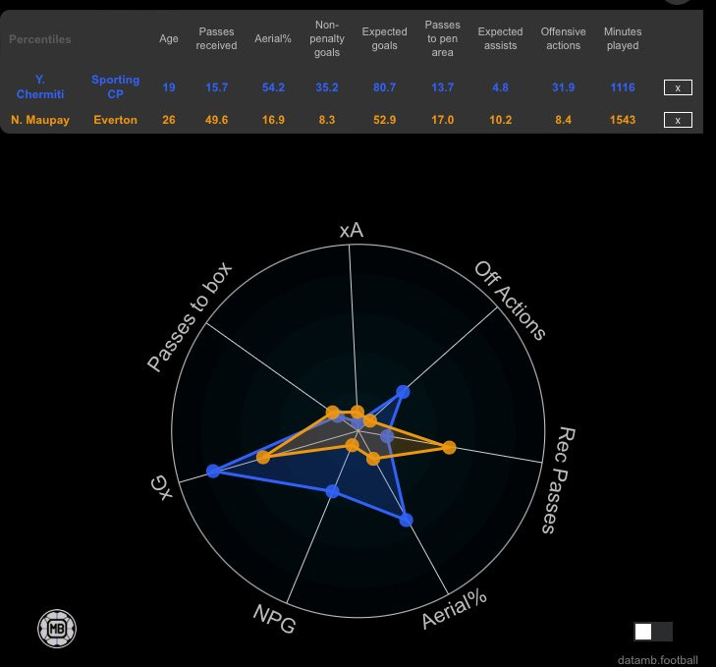Click the Passes to pen area header

click(x=443, y=38)
